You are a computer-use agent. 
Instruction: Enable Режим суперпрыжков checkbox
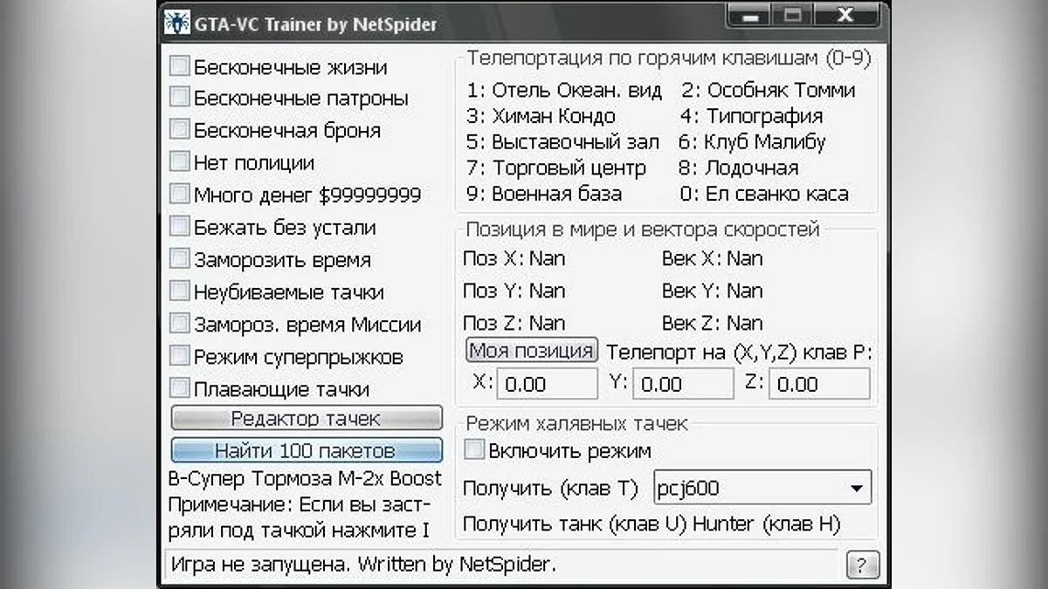(179, 356)
